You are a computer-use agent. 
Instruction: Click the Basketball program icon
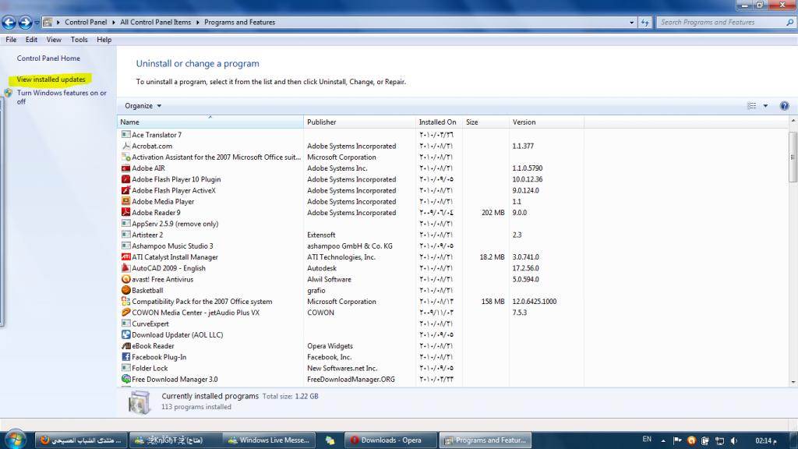click(x=125, y=290)
